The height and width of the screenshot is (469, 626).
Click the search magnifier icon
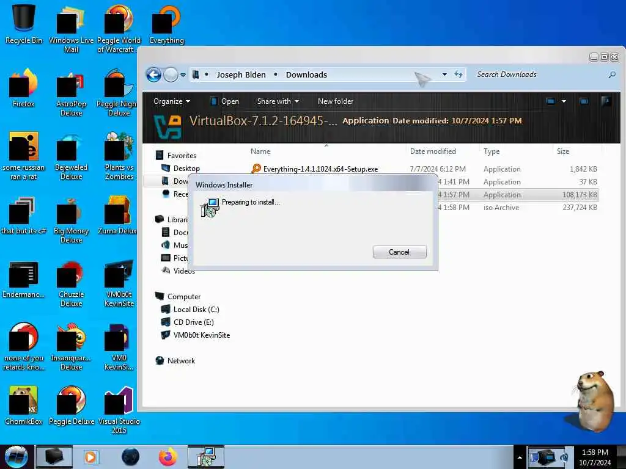[611, 75]
